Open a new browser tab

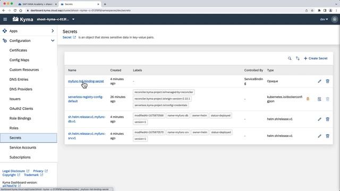pyautogui.click(x=105, y=4)
